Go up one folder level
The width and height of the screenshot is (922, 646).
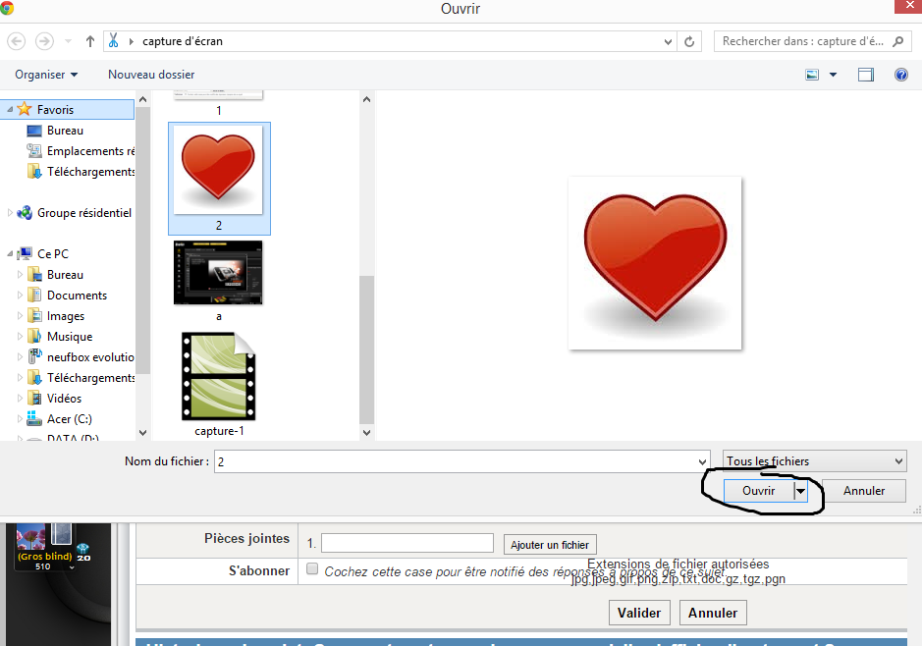[x=90, y=41]
